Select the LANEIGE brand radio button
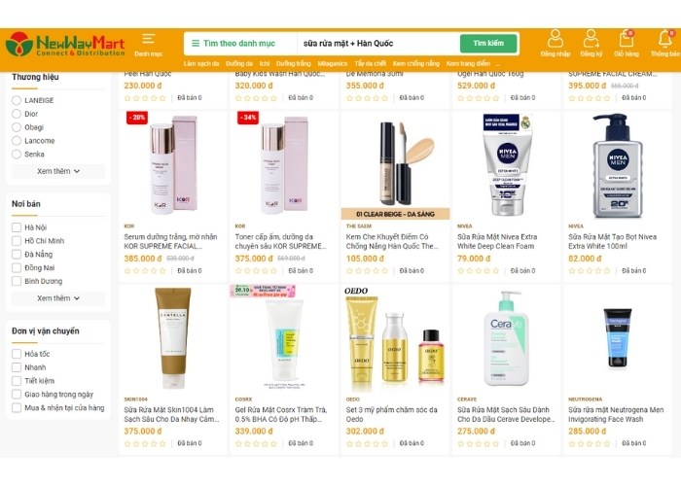Viewport: 681px width, 486px height. [17, 100]
